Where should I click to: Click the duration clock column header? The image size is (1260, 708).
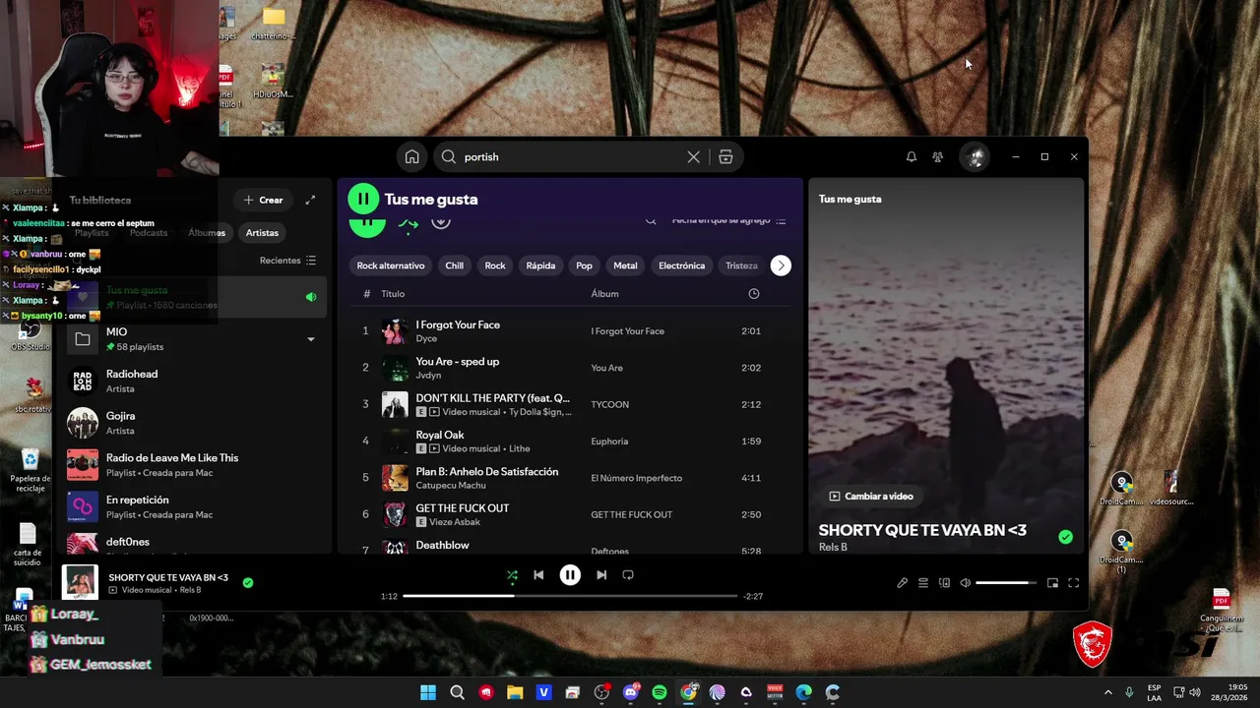click(753, 294)
